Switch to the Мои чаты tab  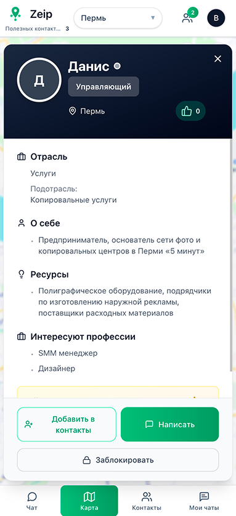pos(204,501)
